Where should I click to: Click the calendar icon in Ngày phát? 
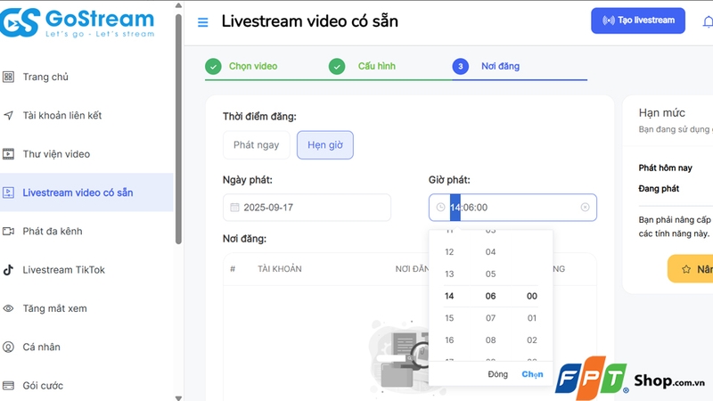point(234,208)
